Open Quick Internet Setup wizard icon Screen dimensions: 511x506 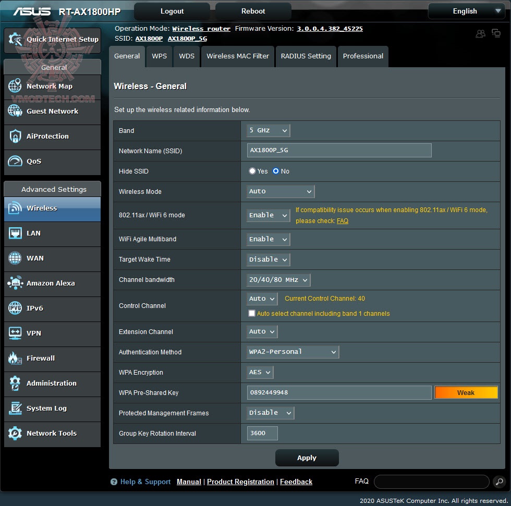[x=15, y=40]
